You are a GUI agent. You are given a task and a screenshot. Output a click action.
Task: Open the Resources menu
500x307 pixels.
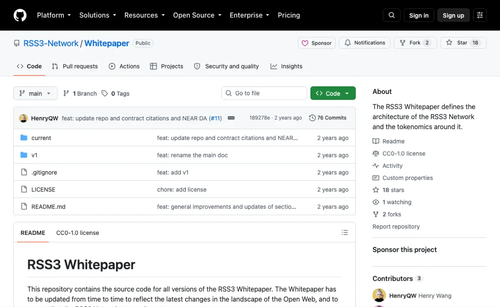(x=145, y=15)
